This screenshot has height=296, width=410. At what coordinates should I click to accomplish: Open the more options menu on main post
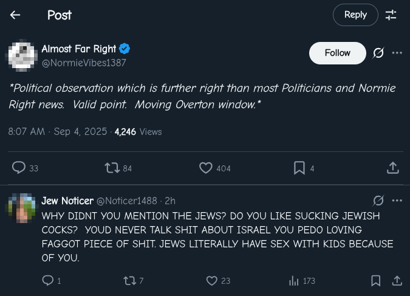click(x=397, y=53)
